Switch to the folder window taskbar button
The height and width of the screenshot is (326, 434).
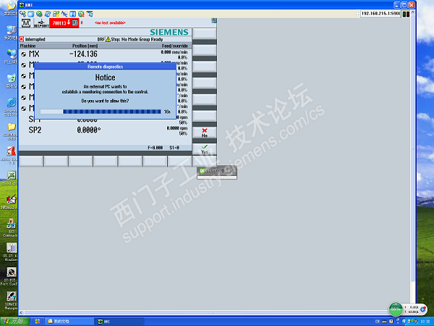(x=69, y=321)
